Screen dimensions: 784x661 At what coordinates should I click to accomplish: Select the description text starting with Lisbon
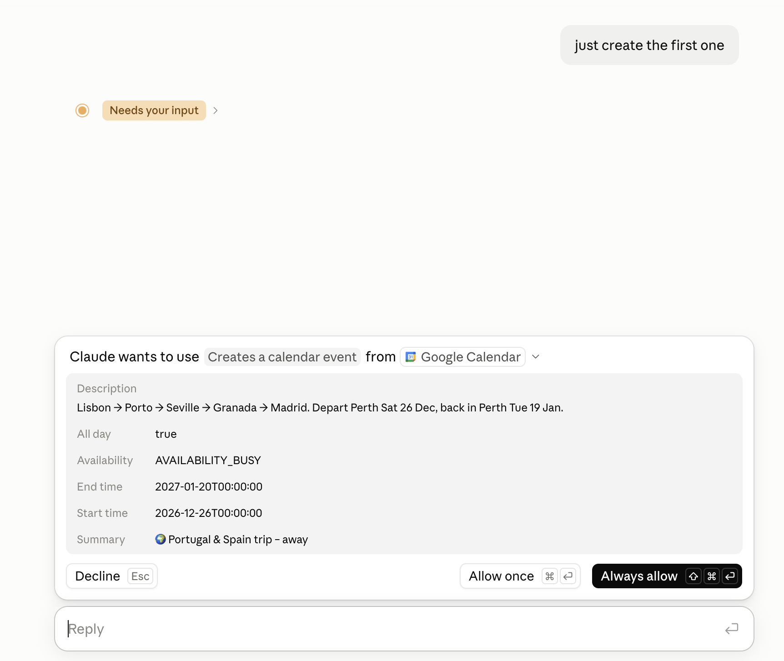tap(320, 408)
